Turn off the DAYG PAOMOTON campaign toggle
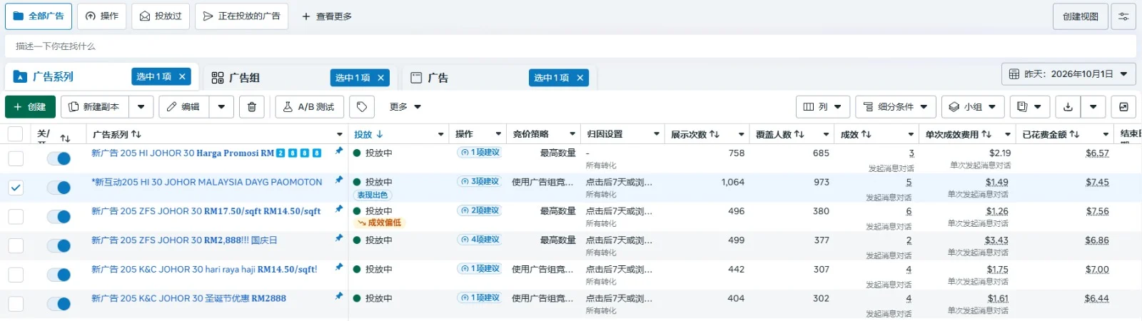 click(59, 188)
